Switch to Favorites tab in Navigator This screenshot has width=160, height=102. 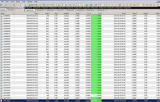pyautogui.click(x=11, y=10)
